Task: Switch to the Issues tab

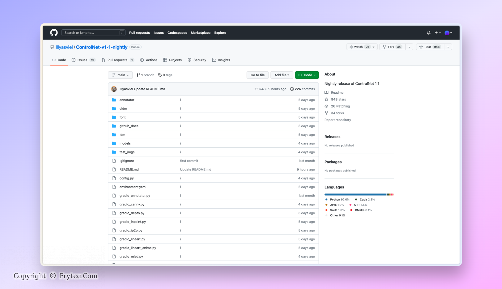Action: tap(82, 60)
